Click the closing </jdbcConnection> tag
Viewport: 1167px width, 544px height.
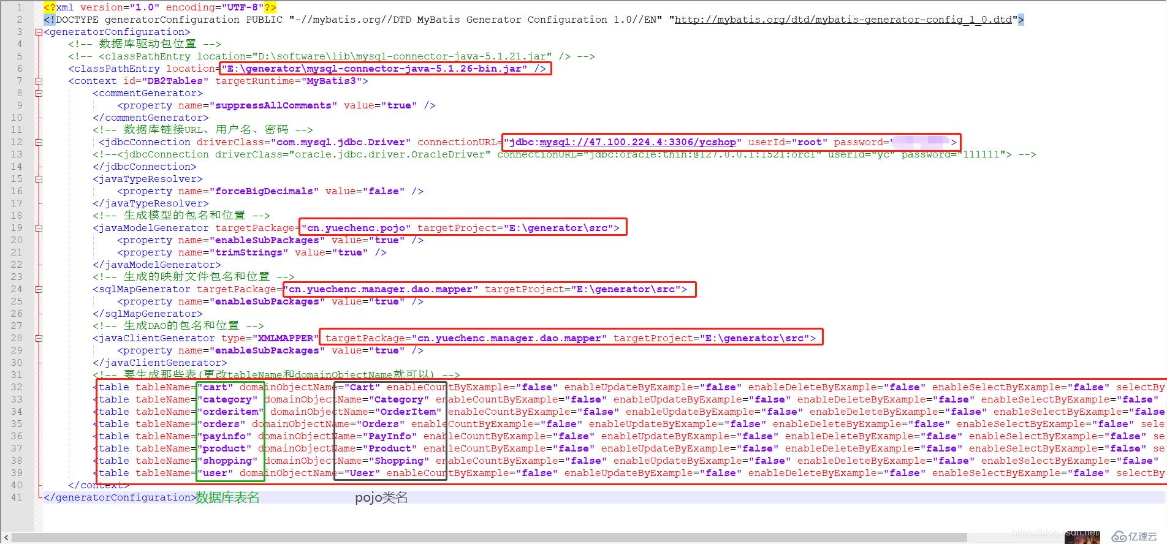coord(145,167)
